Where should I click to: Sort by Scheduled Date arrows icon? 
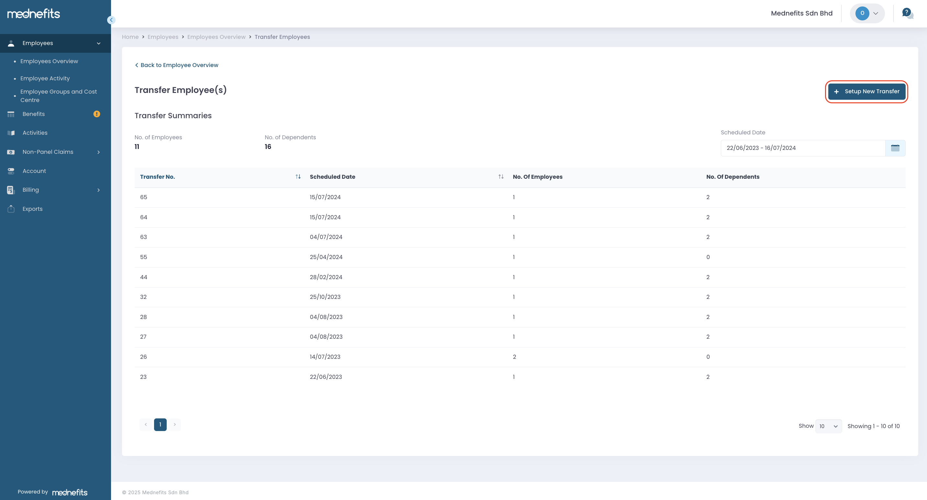(x=501, y=176)
